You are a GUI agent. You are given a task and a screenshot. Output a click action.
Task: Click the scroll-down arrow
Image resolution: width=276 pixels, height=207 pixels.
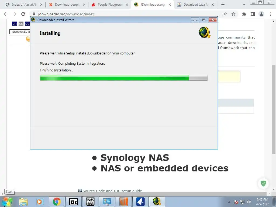(x=274, y=189)
